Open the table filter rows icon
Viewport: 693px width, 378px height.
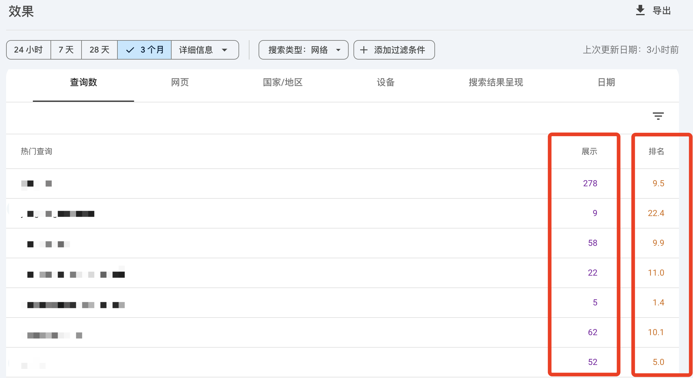tap(658, 116)
